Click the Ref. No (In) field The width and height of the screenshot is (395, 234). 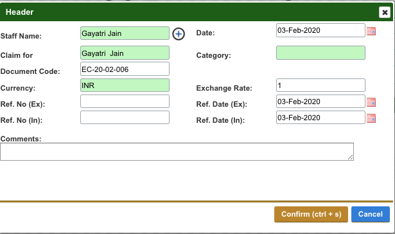pyautogui.click(x=125, y=118)
